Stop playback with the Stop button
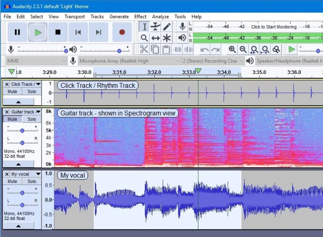The image size is (323, 237). point(58,32)
